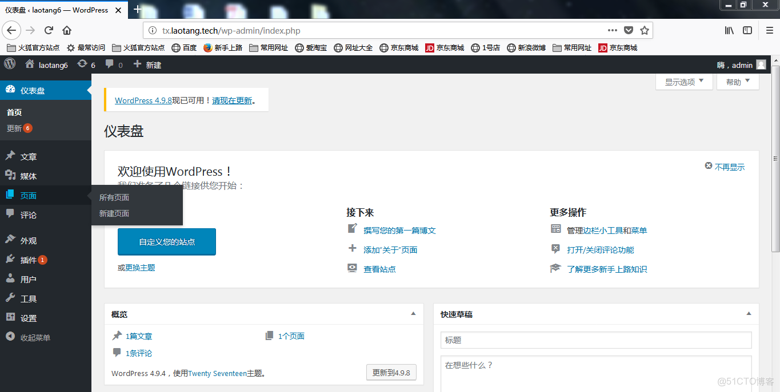The height and width of the screenshot is (392, 780).
Task: Open 爱淘宝 bookmark in bookmarks toolbar
Action: (311, 48)
